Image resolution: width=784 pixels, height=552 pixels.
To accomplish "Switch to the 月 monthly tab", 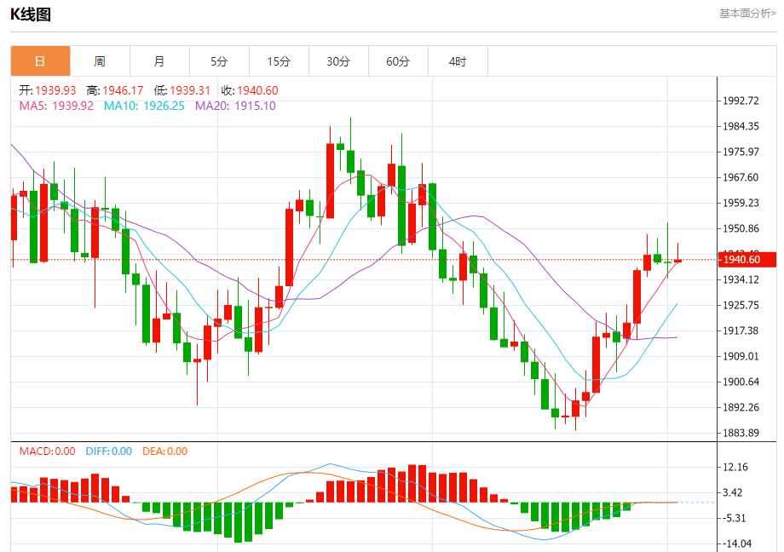I will pos(159,61).
